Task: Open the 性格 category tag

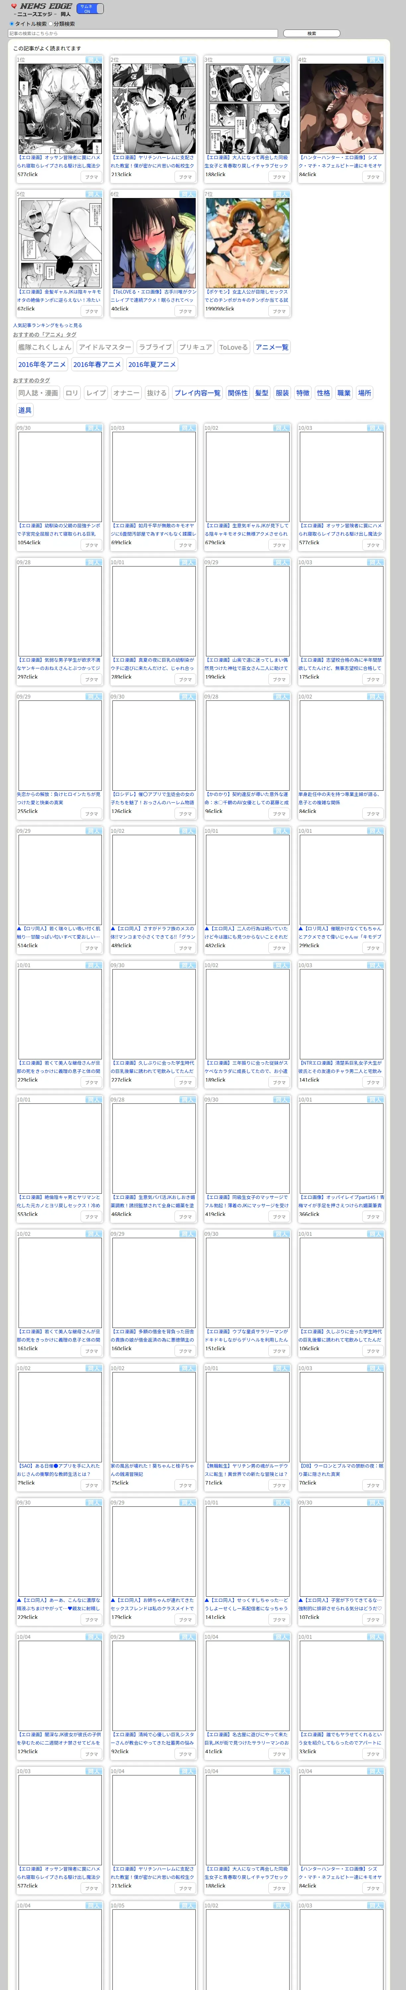Action: (x=323, y=393)
